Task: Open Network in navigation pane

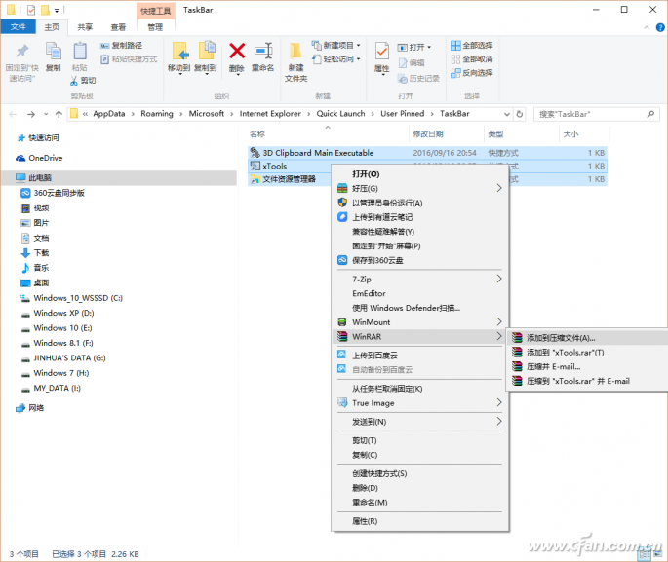Action: tap(30, 408)
